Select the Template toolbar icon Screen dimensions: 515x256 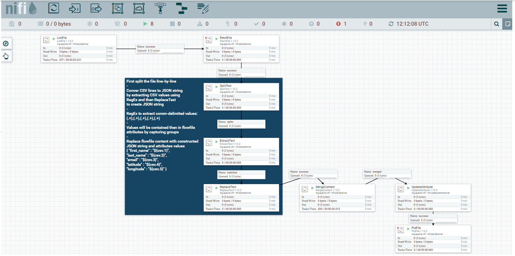point(182,8)
